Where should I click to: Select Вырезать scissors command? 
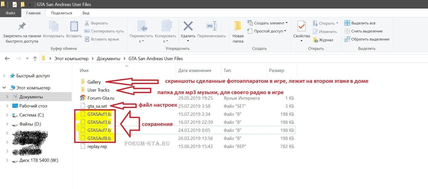point(96,23)
